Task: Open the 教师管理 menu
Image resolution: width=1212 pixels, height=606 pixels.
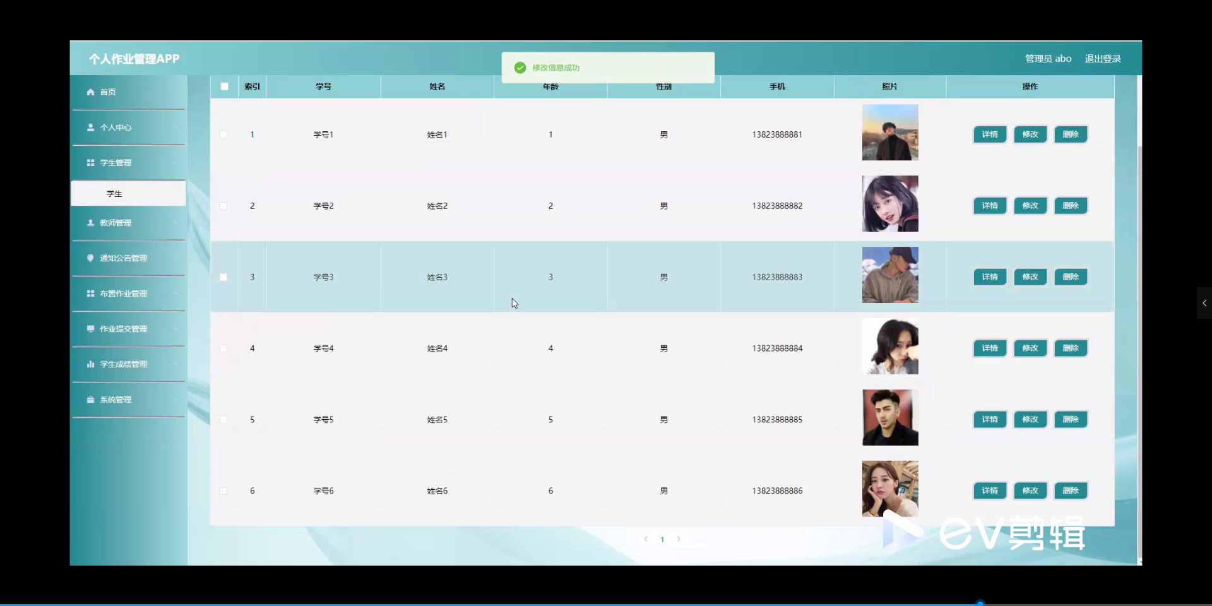Action: pos(128,223)
